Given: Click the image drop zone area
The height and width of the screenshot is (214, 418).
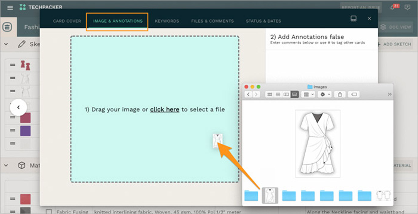Looking at the screenshot, I should [155, 109].
